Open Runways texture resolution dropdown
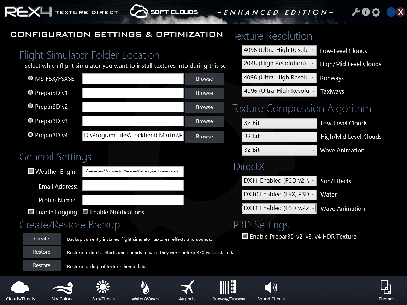Viewport: 407px width, 305px height. click(279, 78)
